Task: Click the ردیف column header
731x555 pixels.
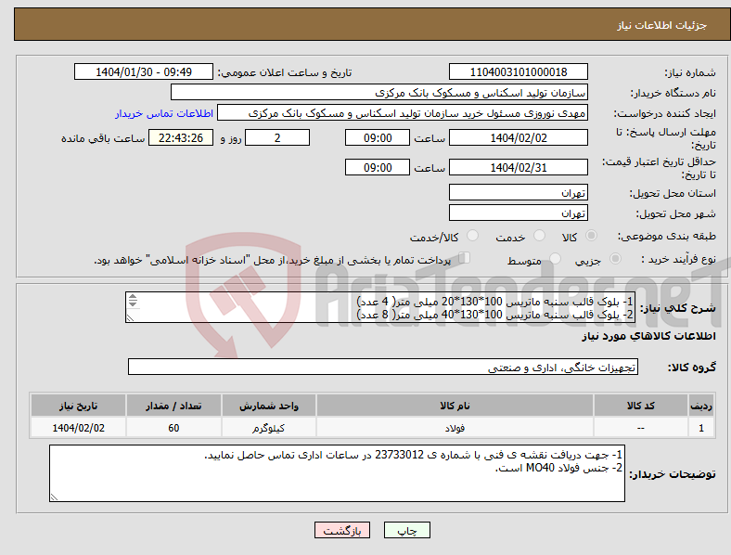Action: (x=701, y=406)
